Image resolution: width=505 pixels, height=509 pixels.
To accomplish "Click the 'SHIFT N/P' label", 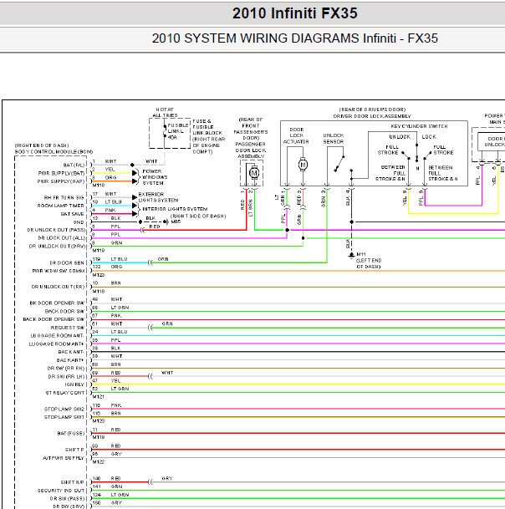I will coord(73,482).
